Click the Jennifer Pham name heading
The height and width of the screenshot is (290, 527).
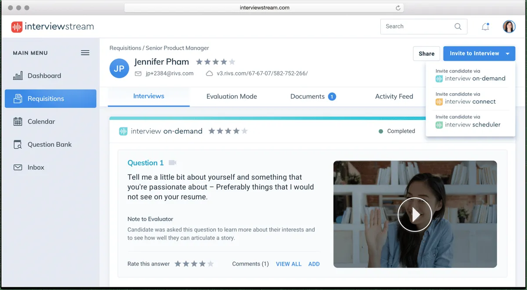[162, 62]
